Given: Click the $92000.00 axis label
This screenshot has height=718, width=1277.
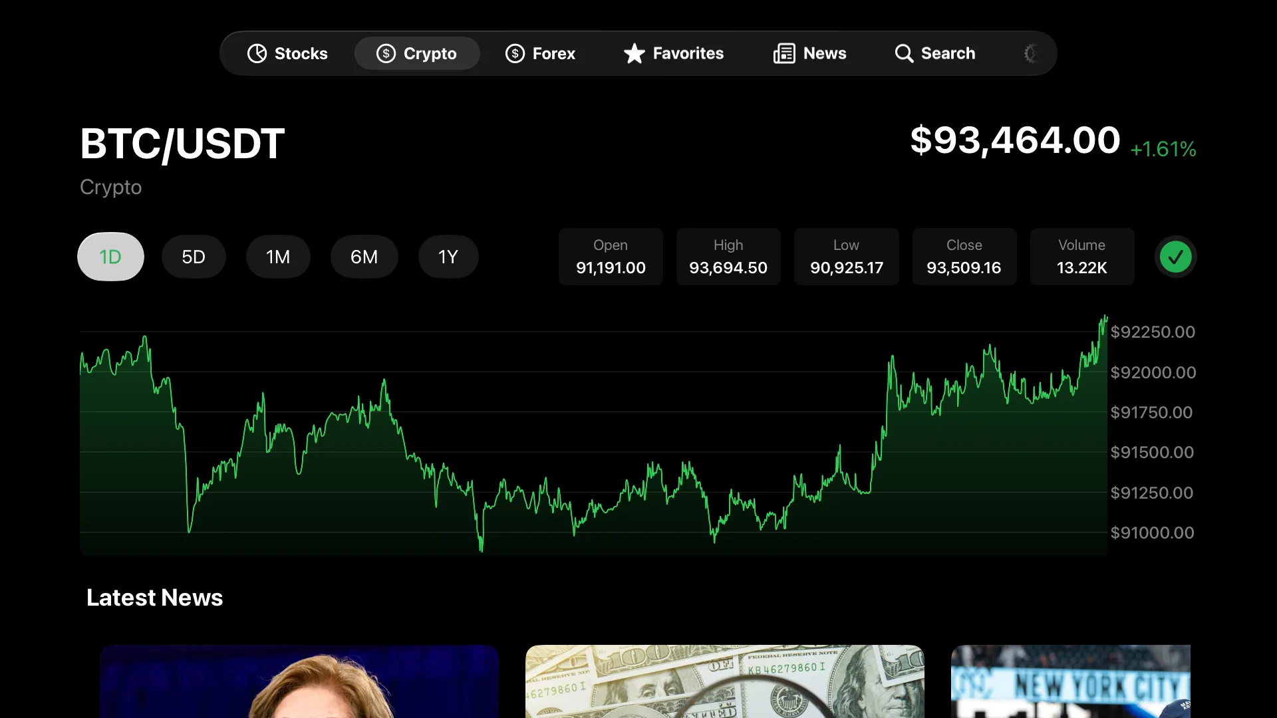Looking at the screenshot, I should (1153, 372).
